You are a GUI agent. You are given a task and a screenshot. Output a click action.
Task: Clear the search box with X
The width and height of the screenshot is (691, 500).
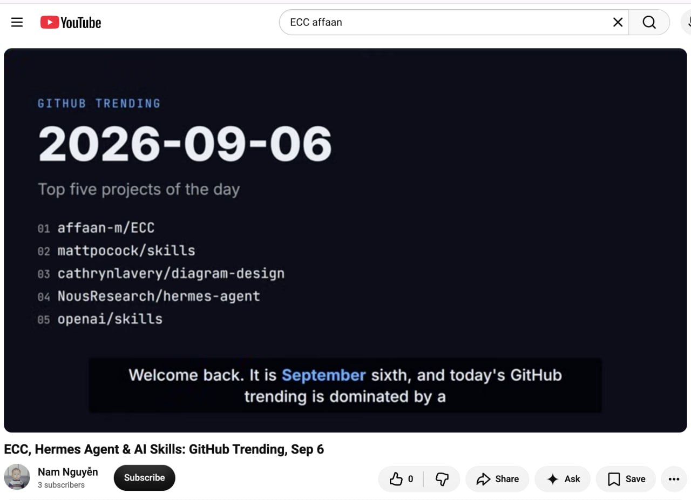[x=618, y=22]
